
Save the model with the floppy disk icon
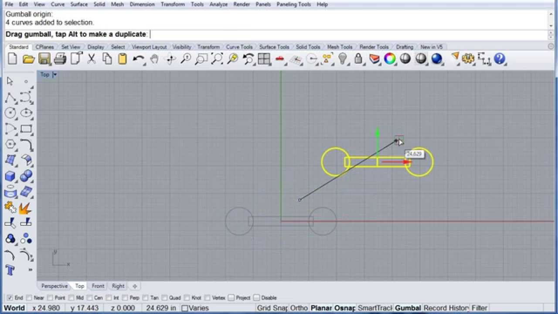tap(44, 58)
